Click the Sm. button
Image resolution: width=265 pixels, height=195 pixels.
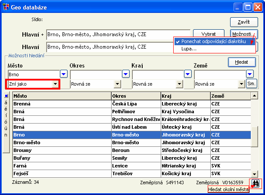[x=252, y=84]
